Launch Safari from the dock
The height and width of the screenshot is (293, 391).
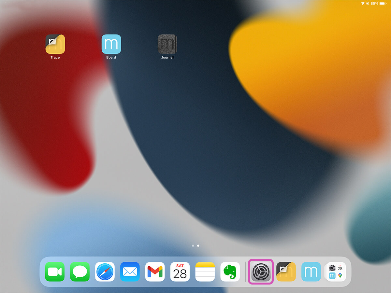click(x=105, y=271)
